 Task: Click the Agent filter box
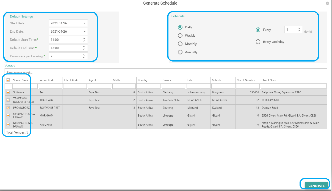click(99, 86)
